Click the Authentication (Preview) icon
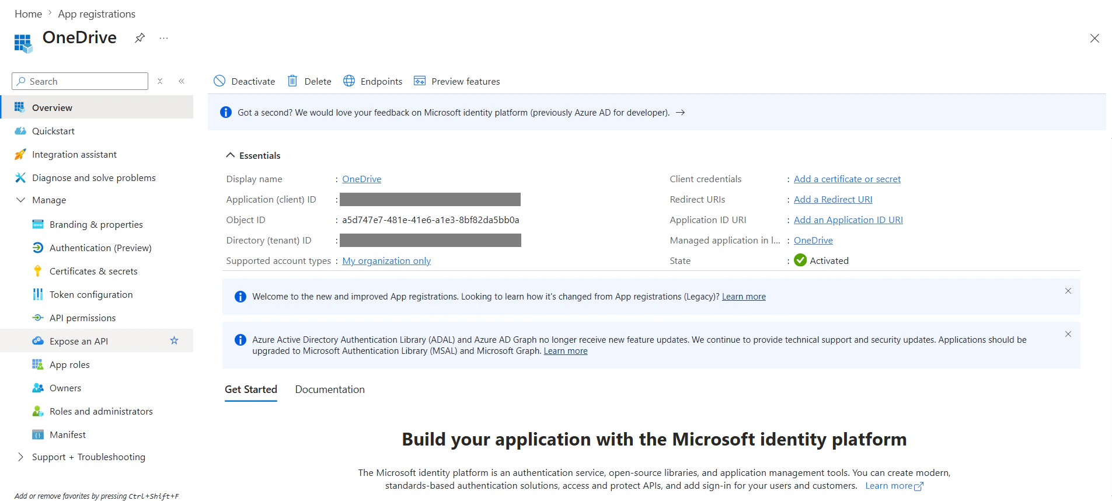Viewport: 1112px width, 501px height. pyautogui.click(x=38, y=248)
